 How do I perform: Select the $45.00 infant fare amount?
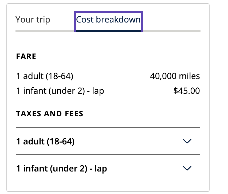click(x=187, y=91)
